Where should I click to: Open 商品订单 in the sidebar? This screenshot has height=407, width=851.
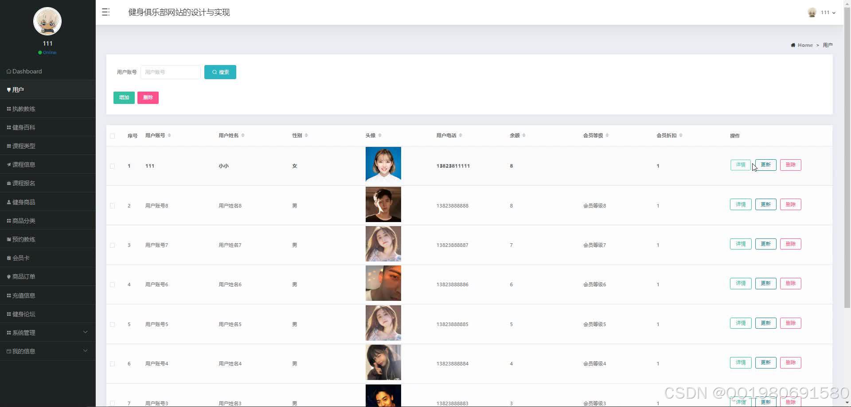[x=47, y=276]
